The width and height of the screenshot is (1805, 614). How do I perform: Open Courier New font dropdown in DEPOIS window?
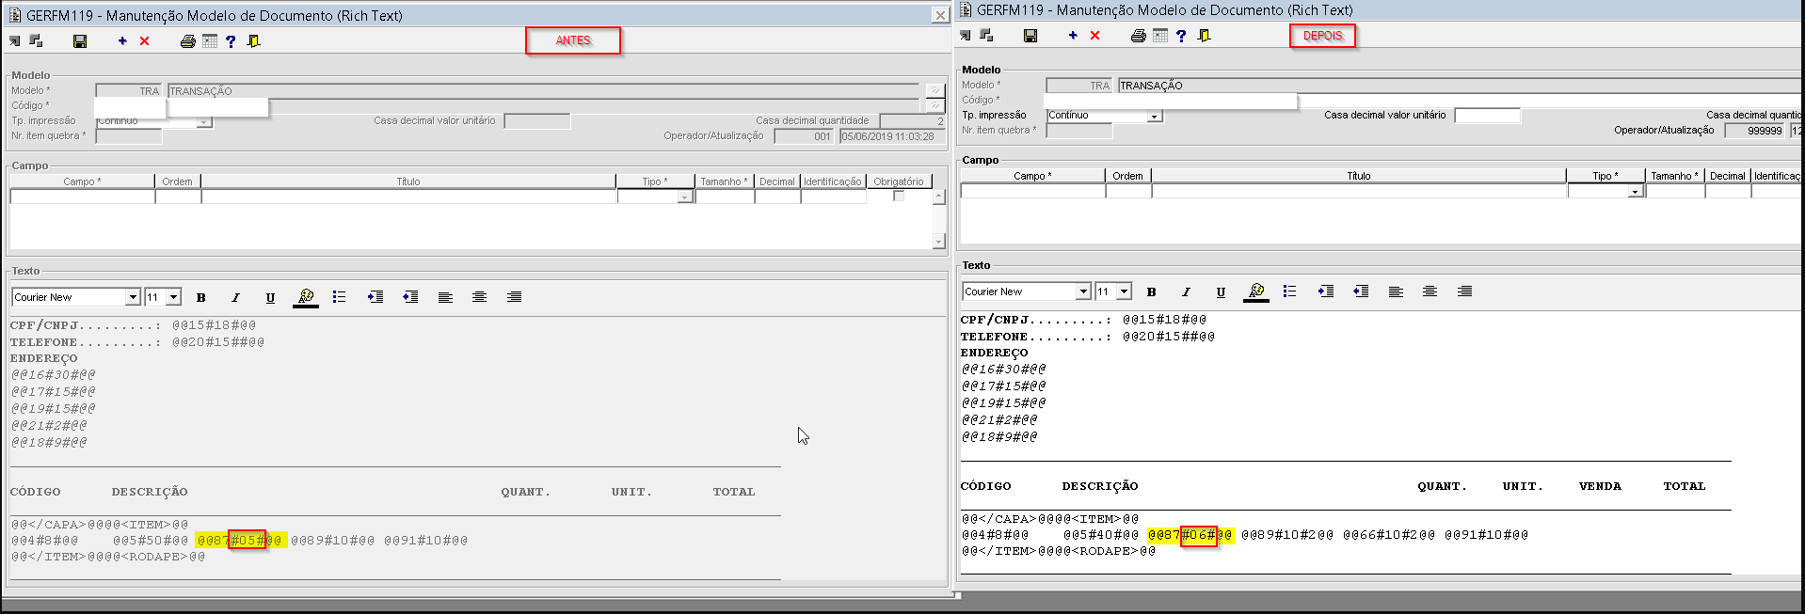pos(1083,292)
